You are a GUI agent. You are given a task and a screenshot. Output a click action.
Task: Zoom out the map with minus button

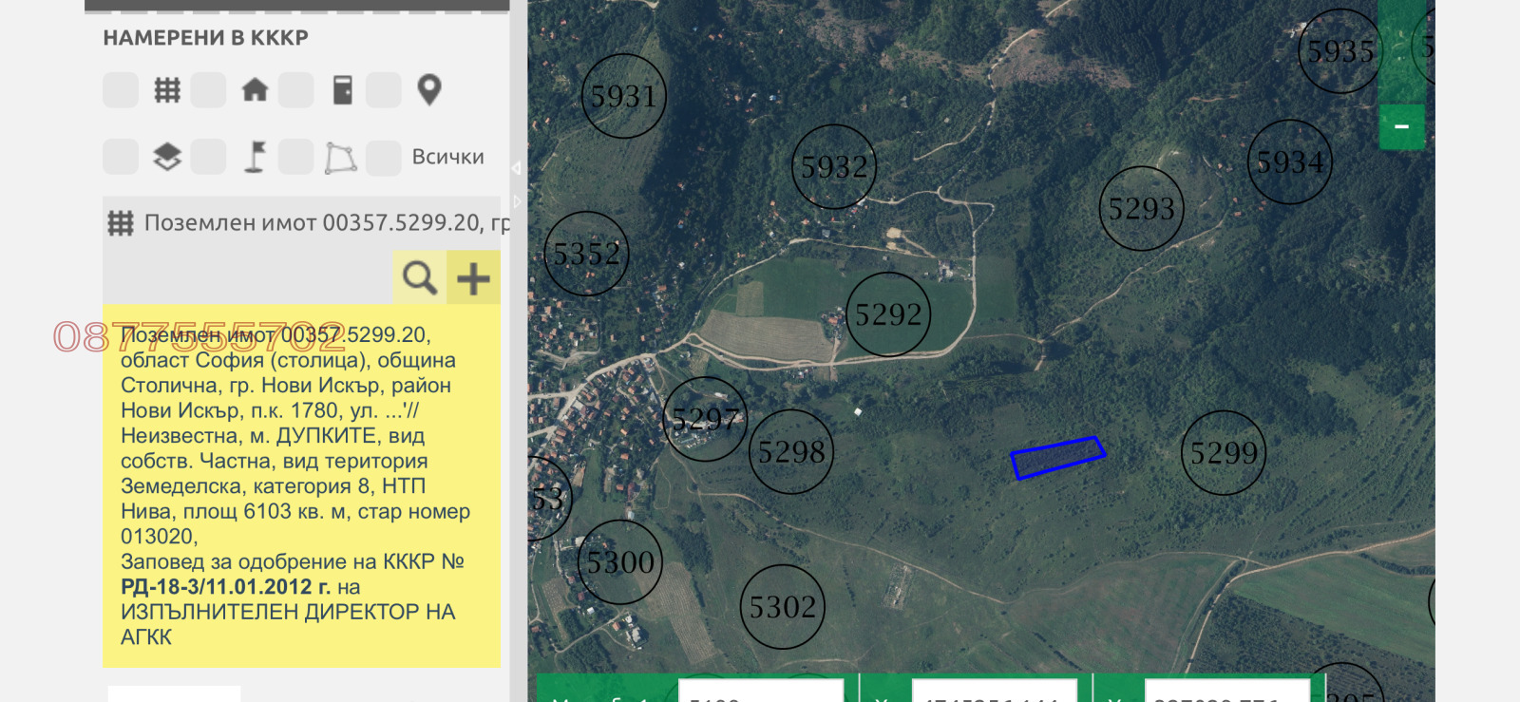pyautogui.click(x=1401, y=126)
